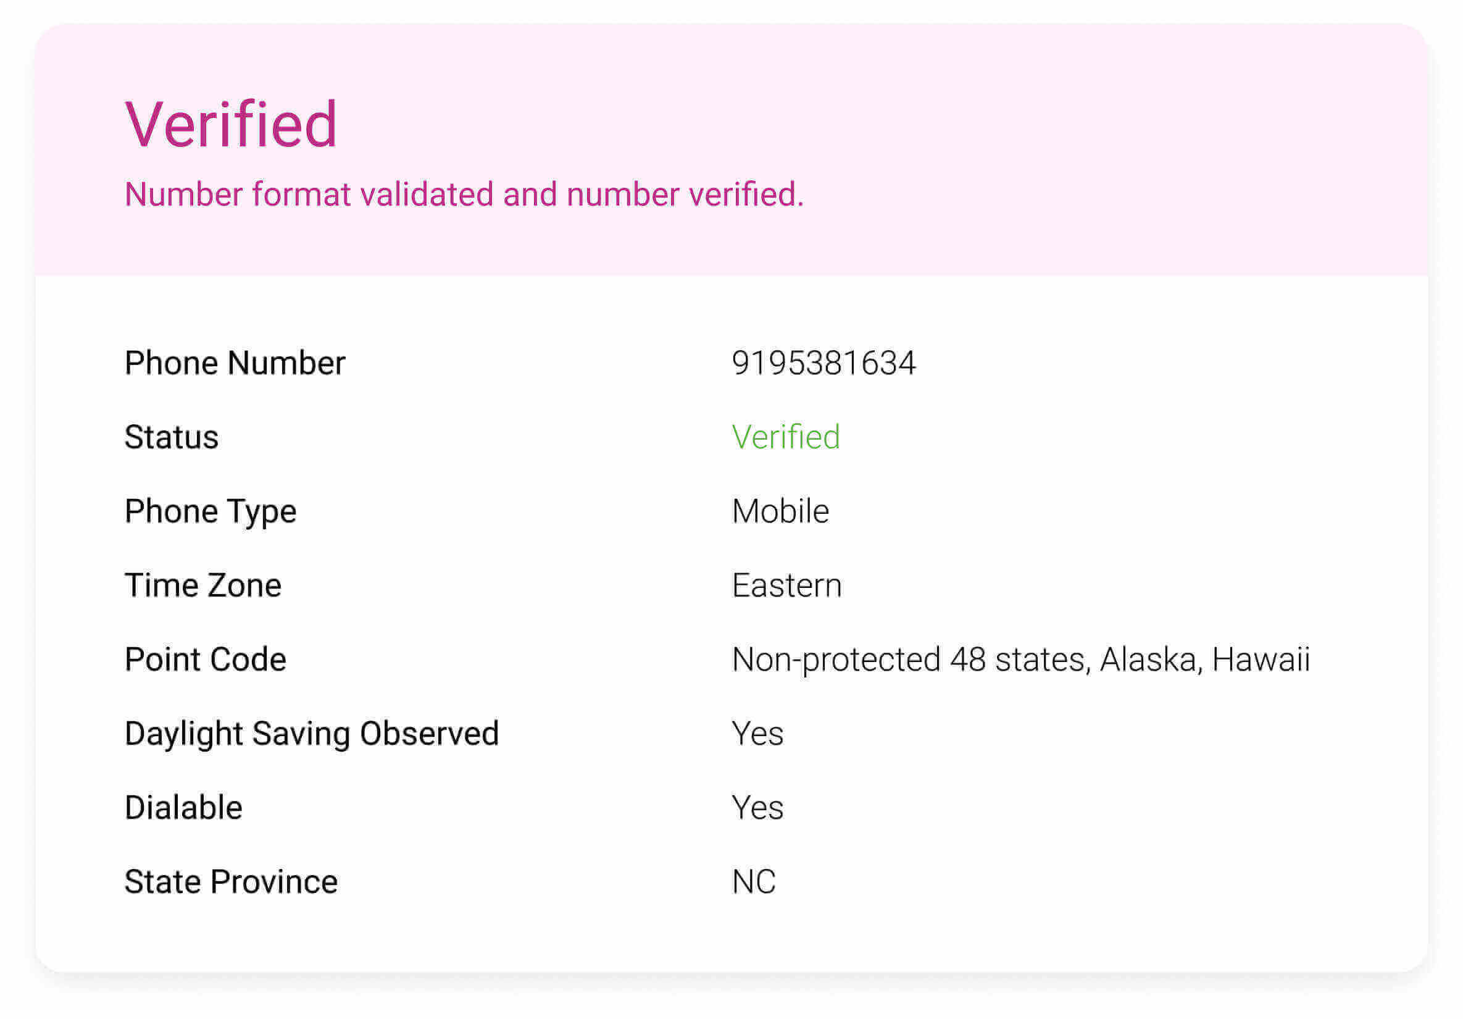Click the Eastern time zone value
This screenshot has width=1463, height=1019.
click(x=786, y=585)
